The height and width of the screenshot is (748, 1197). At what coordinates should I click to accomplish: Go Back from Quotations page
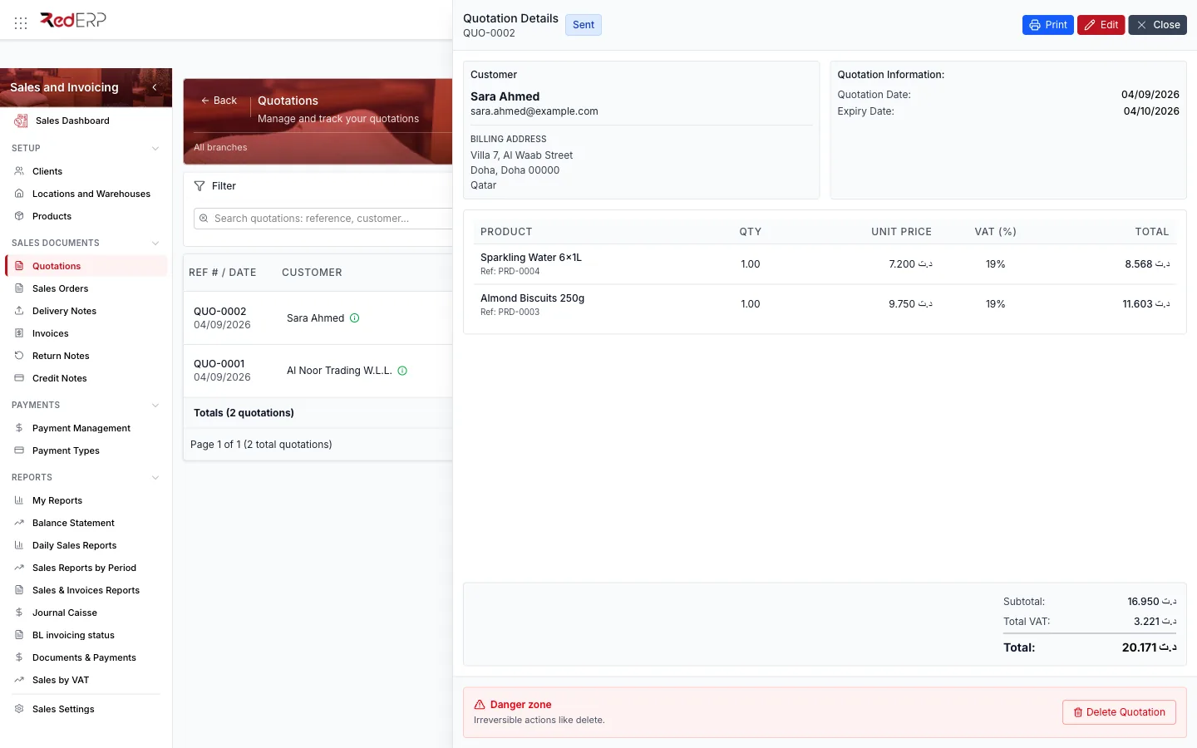coord(219,101)
